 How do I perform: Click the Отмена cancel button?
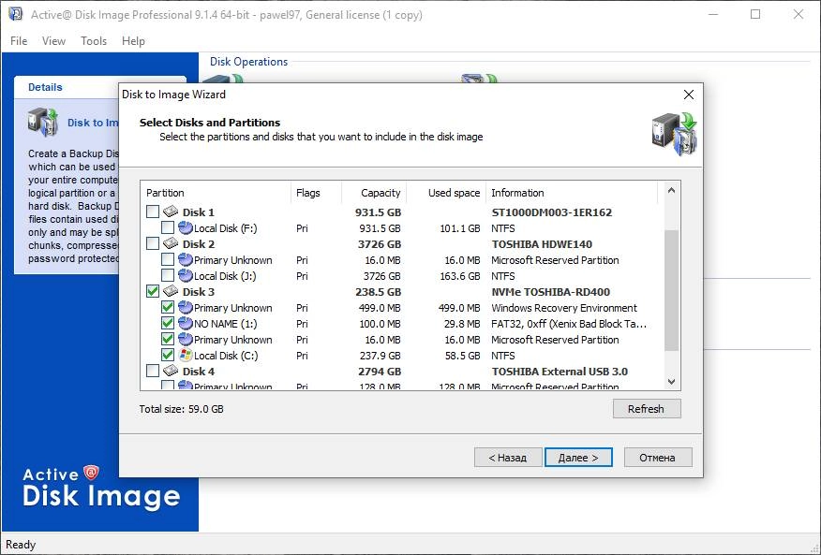(x=658, y=458)
